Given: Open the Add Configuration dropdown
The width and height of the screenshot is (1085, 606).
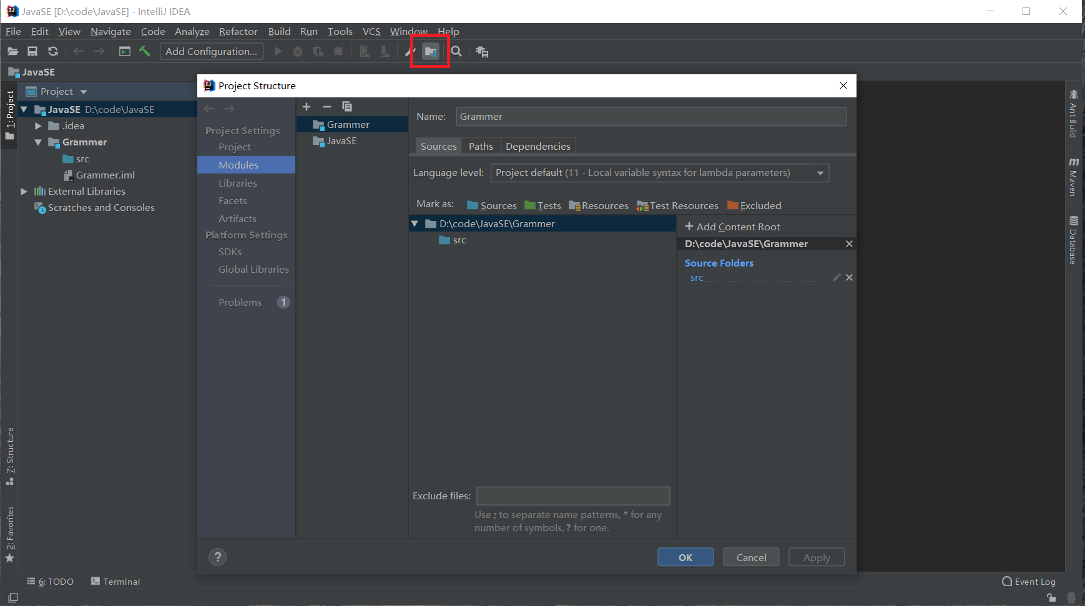Looking at the screenshot, I should [212, 52].
